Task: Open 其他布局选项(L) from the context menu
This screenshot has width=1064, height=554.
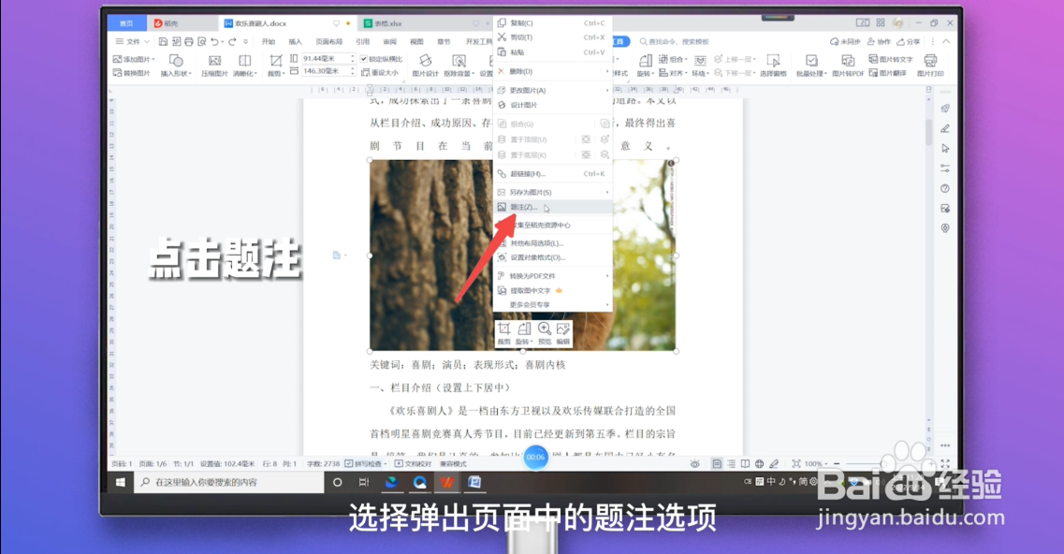Action: tap(553, 243)
